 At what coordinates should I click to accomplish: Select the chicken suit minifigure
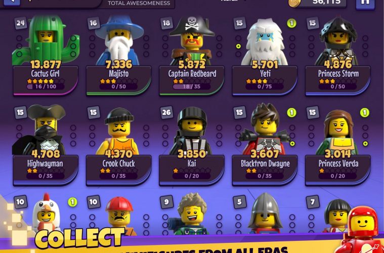click(47, 213)
